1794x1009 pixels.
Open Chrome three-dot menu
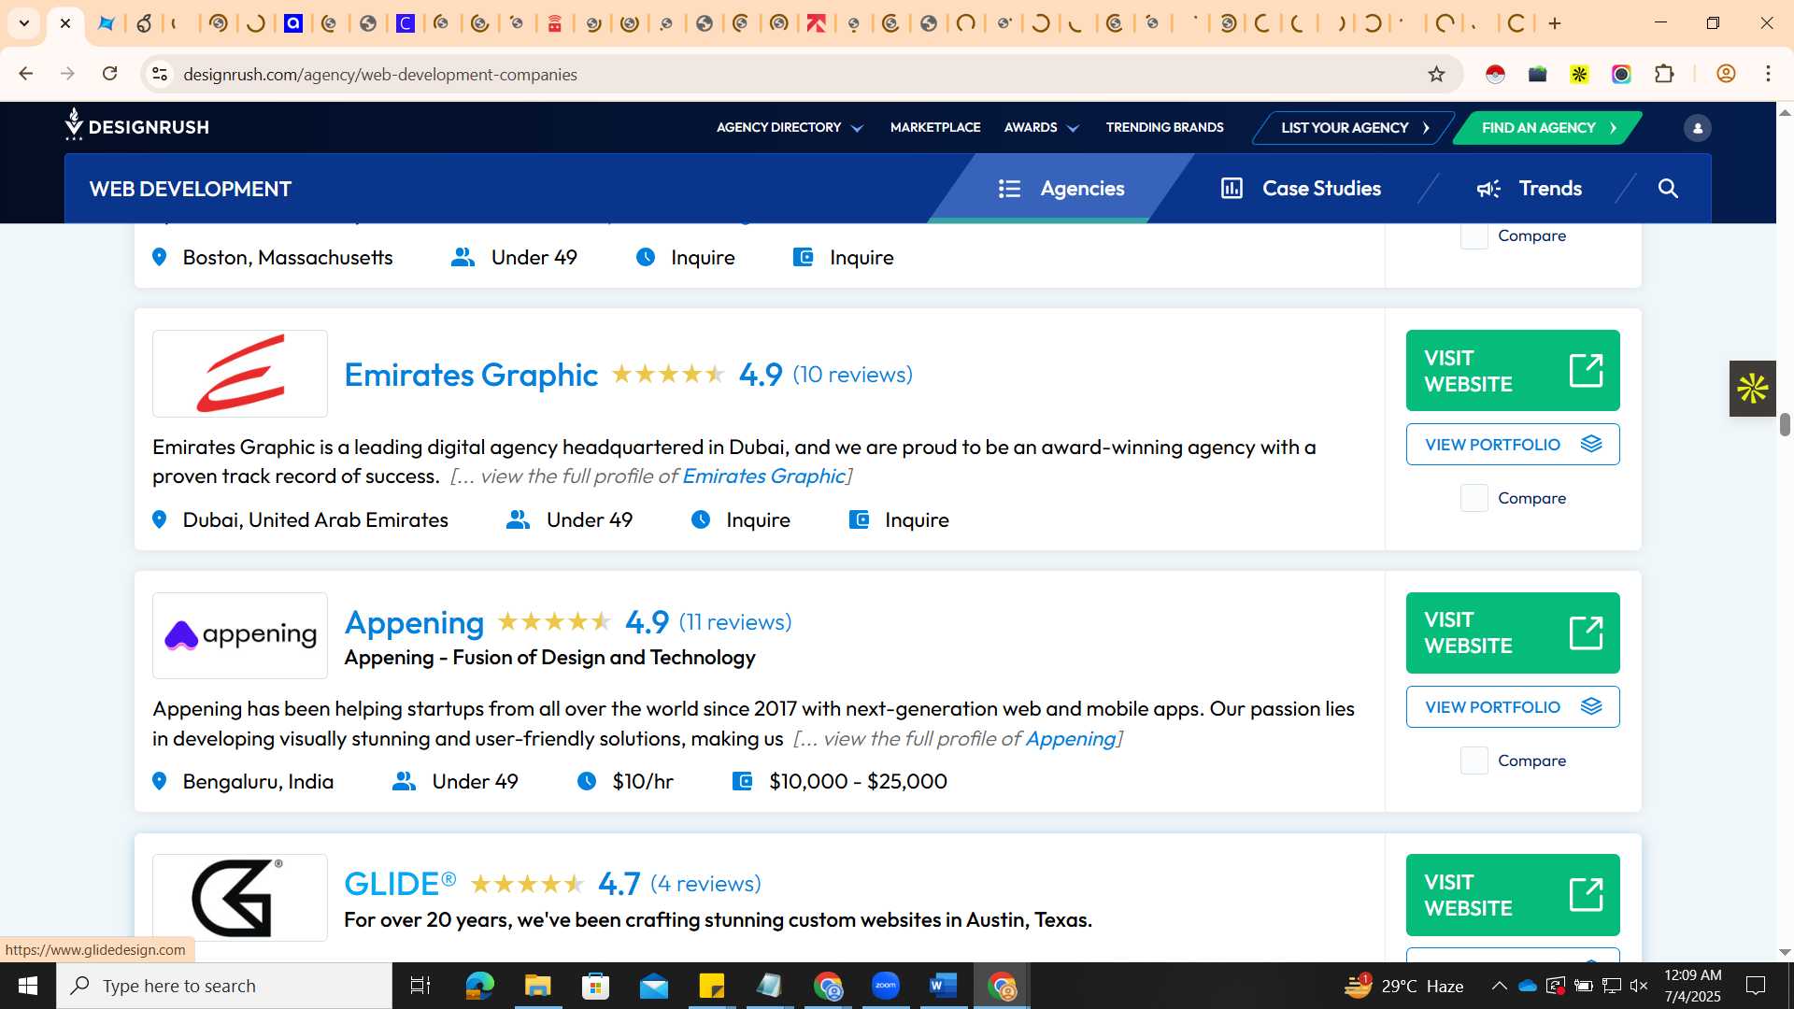(x=1768, y=74)
